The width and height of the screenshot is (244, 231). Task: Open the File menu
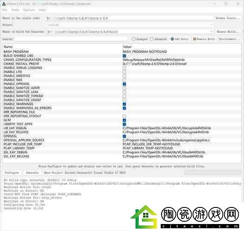[5, 10]
